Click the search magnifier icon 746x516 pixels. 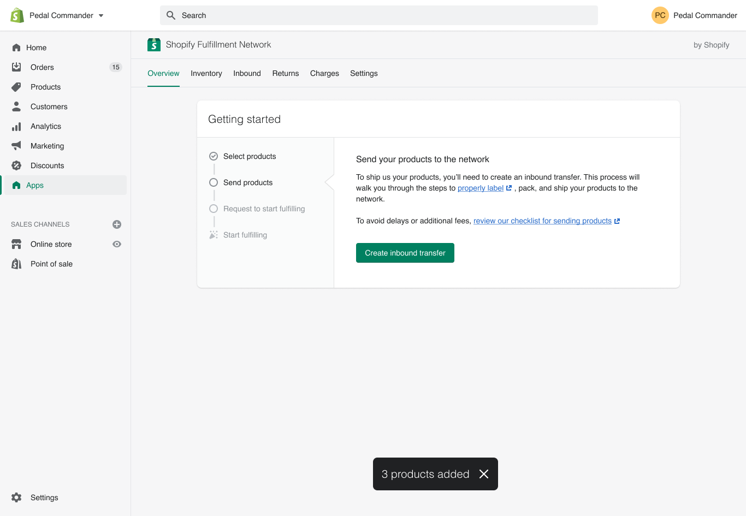[171, 15]
